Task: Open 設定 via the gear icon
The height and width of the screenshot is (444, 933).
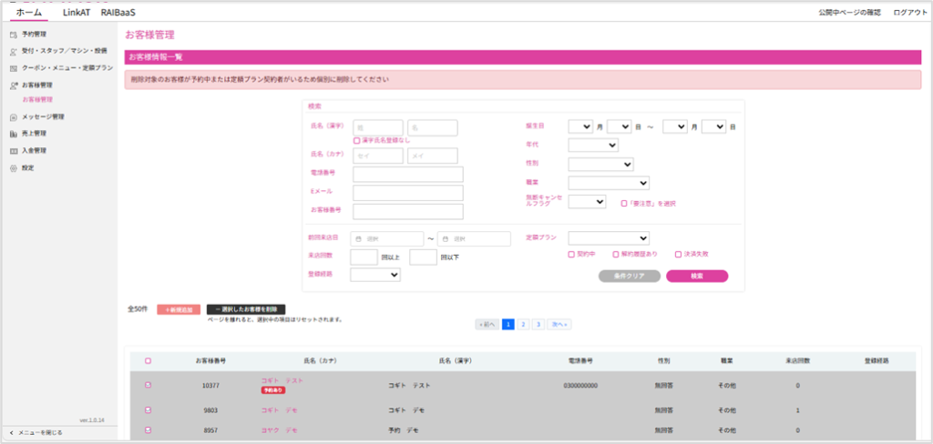Action: [x=13, y=168]
